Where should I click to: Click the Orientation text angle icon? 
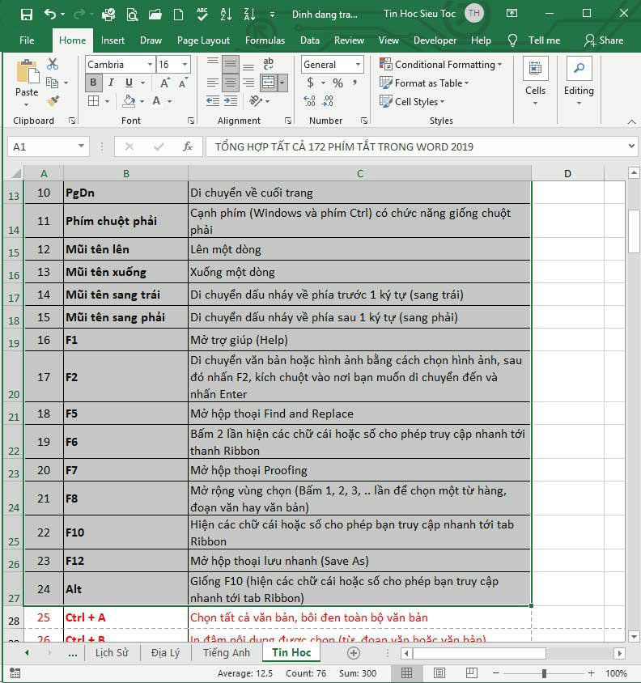256,101
